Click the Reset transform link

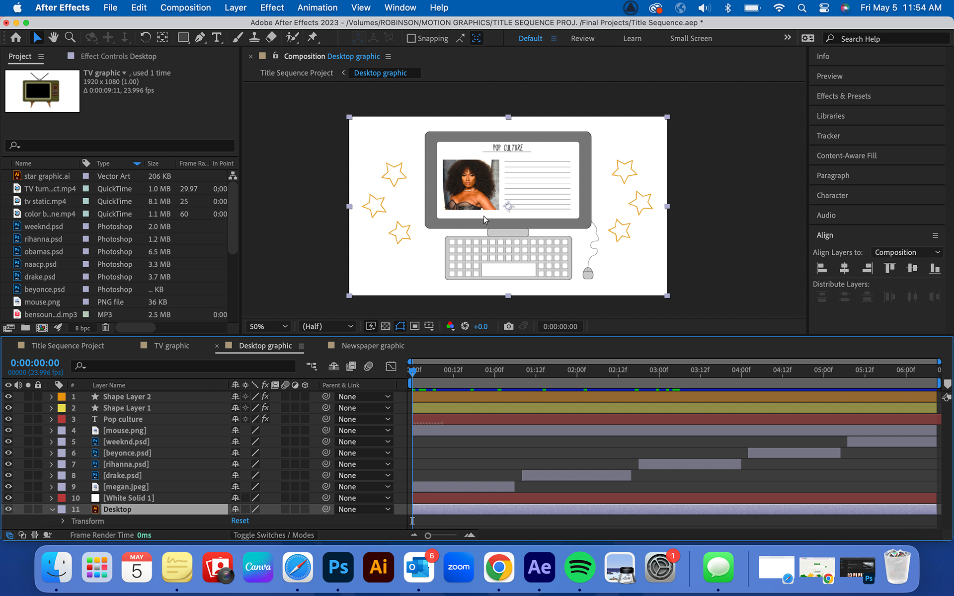[240, 521]
